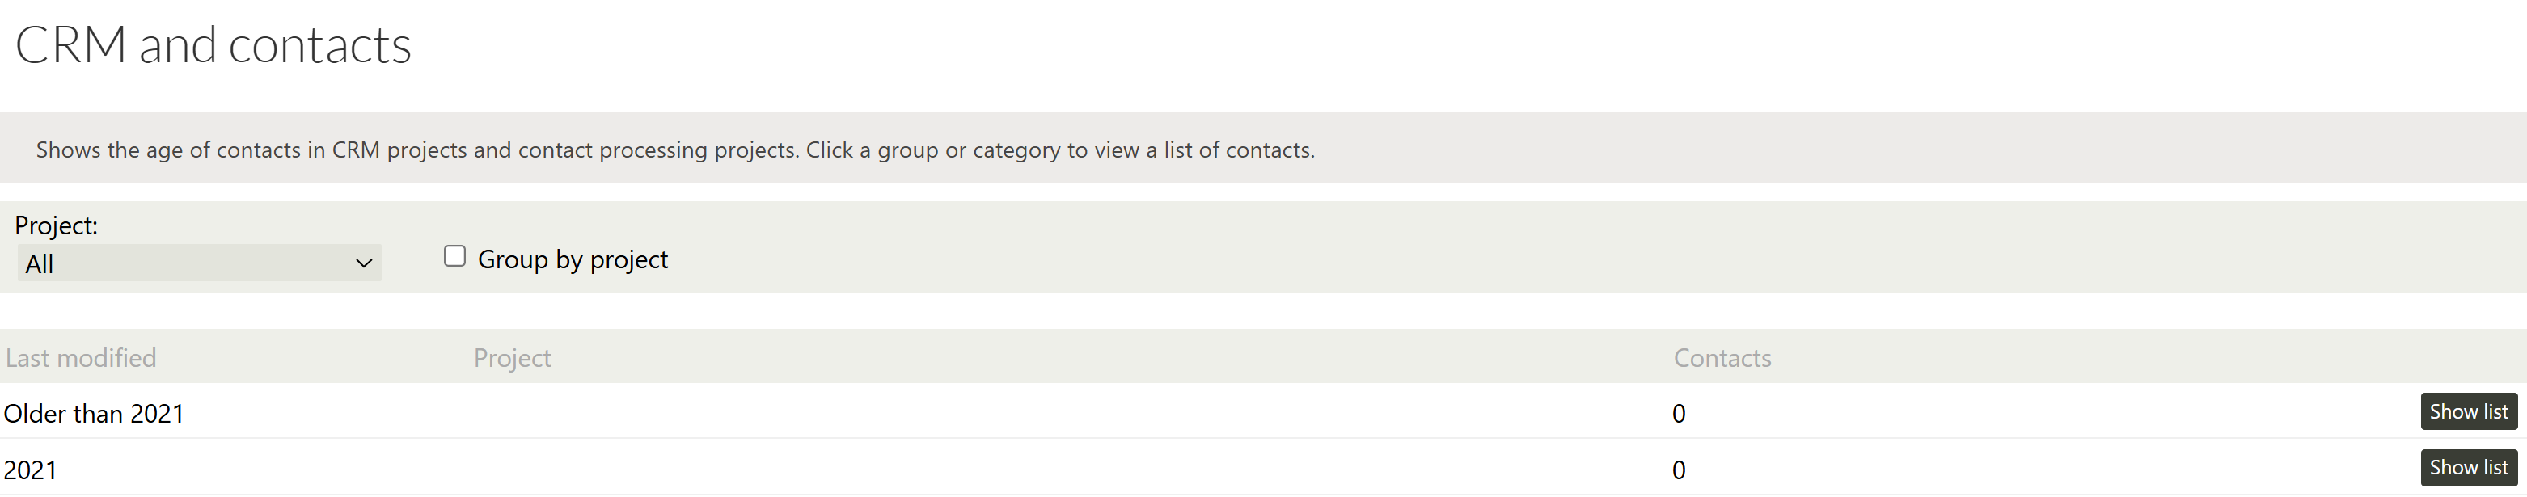Enable the Group by project checkbox

pos(454,257)
